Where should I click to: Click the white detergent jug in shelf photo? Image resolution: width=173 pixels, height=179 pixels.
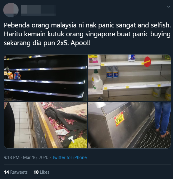tap(97, 80)
